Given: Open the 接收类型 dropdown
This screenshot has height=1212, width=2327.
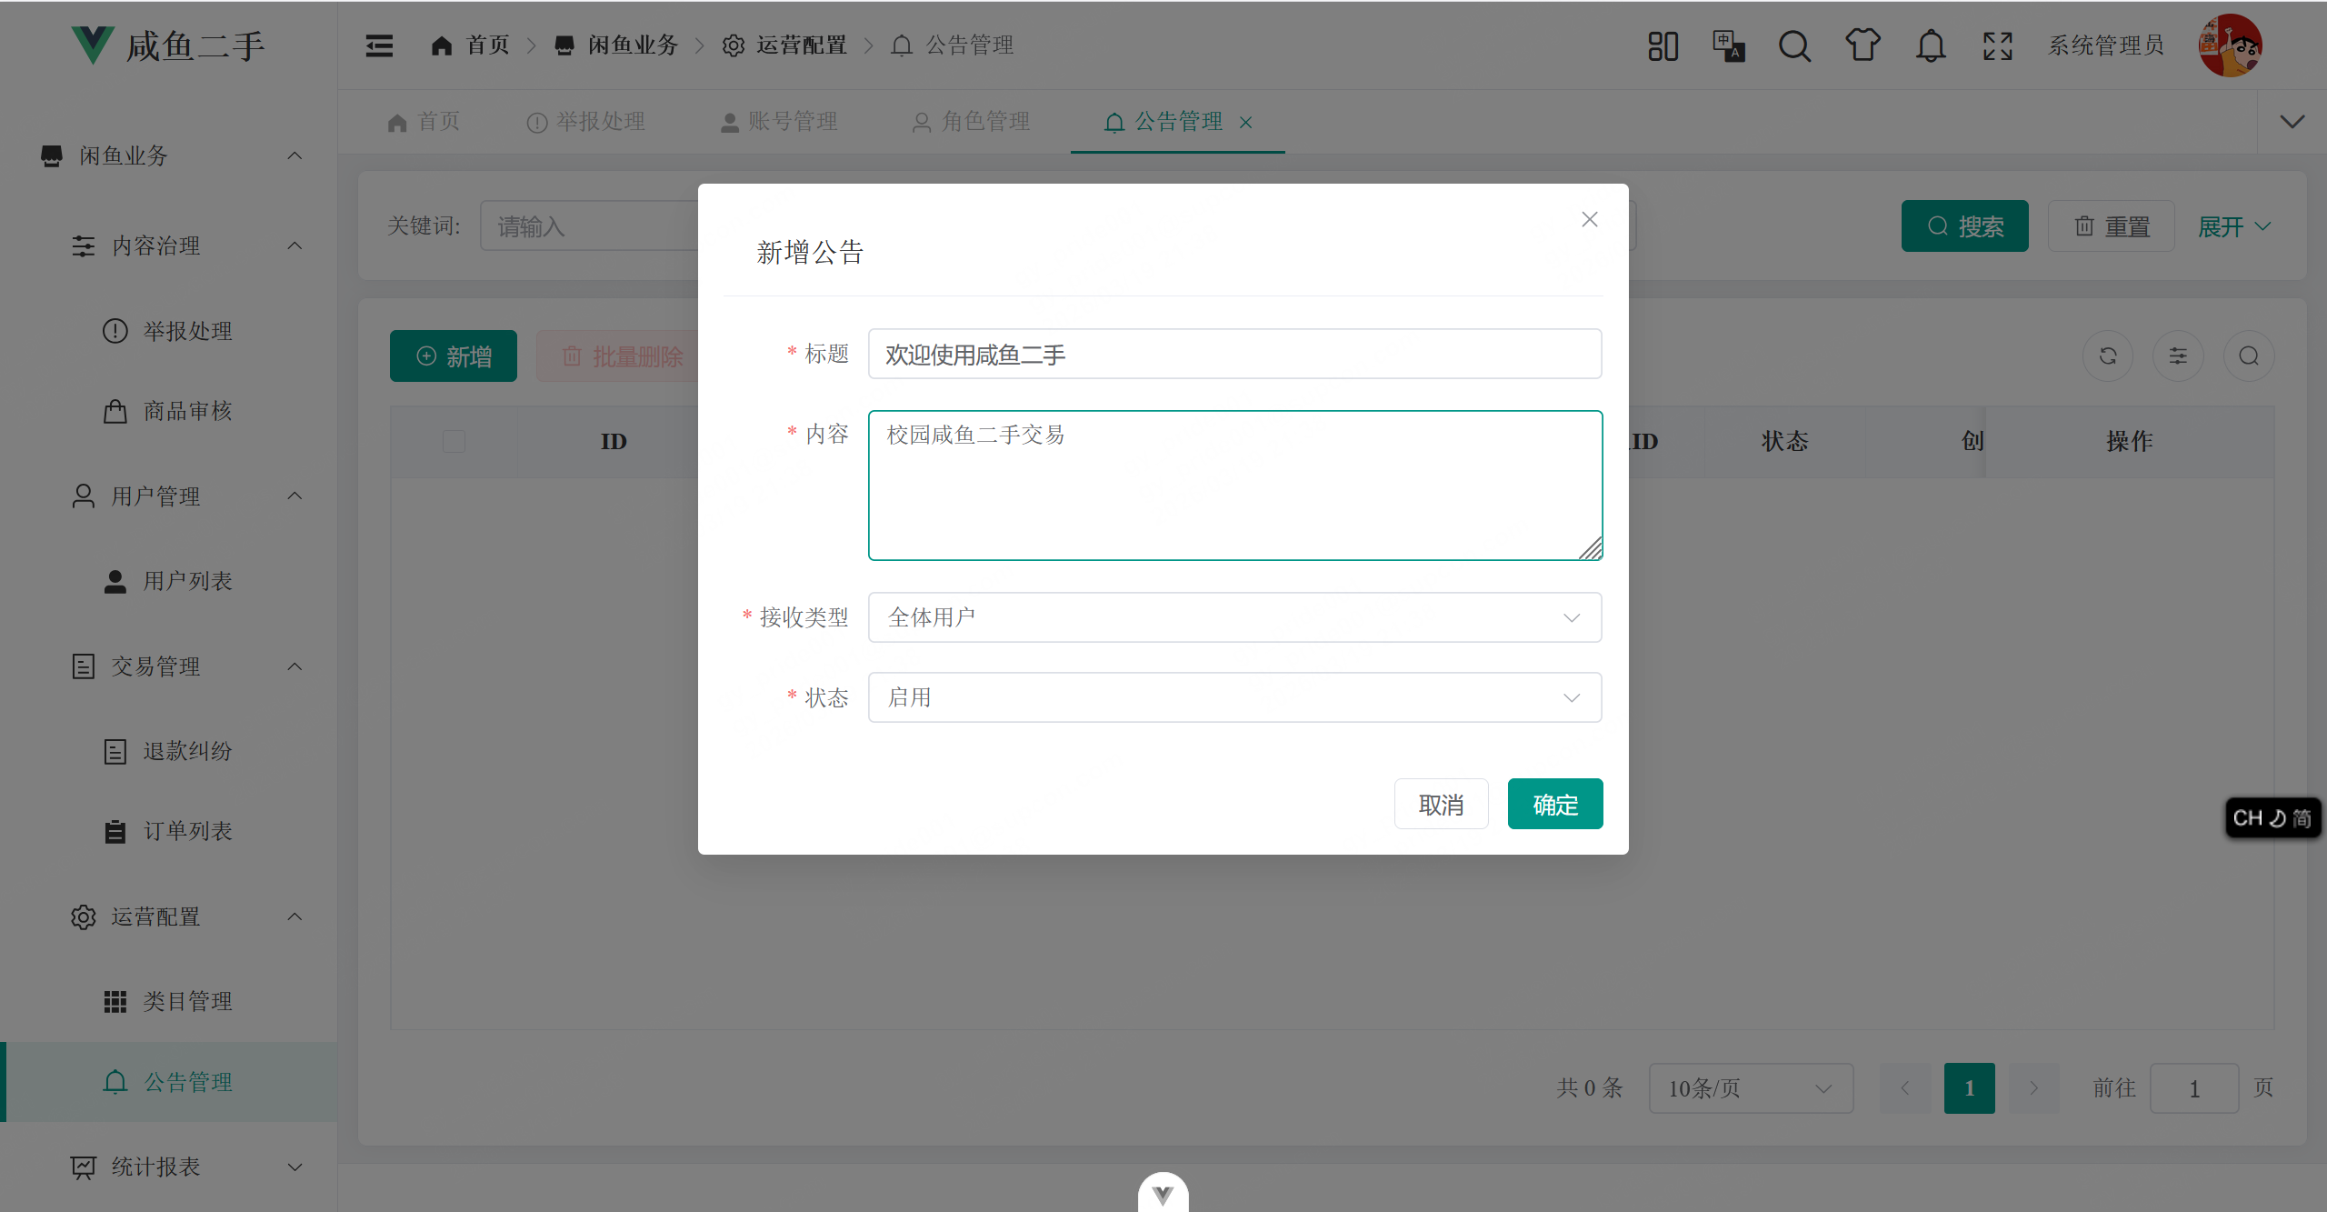Looking at the screenshot, I should point(1233,617).
